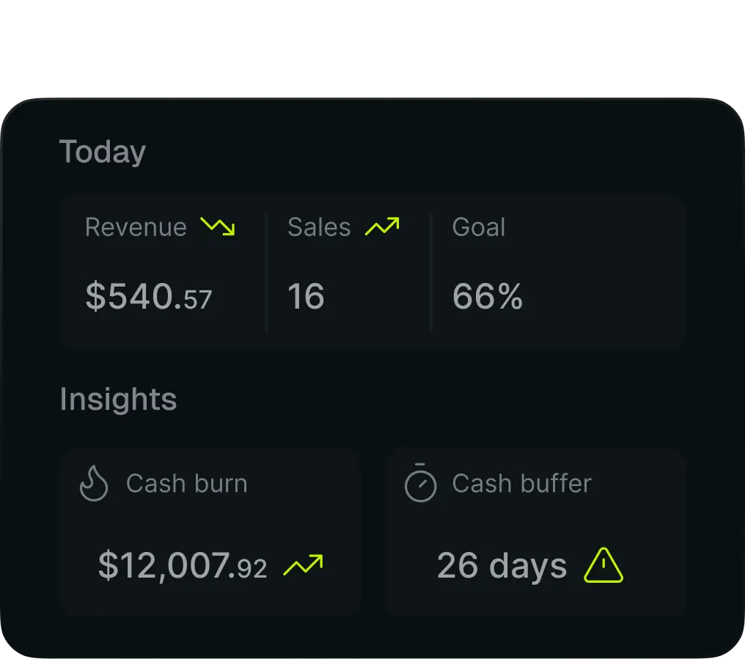Click the Cash buffer stopwatch icon

click(420, 483)
